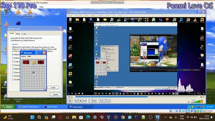Open the VirtualBox Help menu
This screenshot has height=121, width=215.
pos(41,7)
